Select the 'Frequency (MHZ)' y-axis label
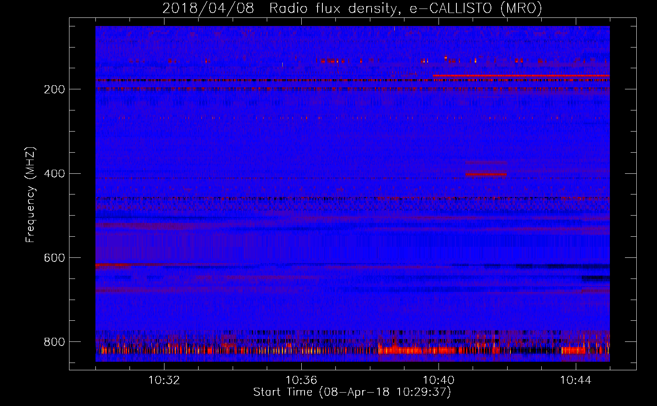The image size is (657, 406). click(x=30, y=195)
